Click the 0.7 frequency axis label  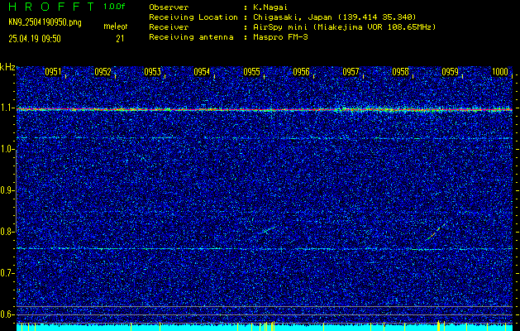(7, 273)
